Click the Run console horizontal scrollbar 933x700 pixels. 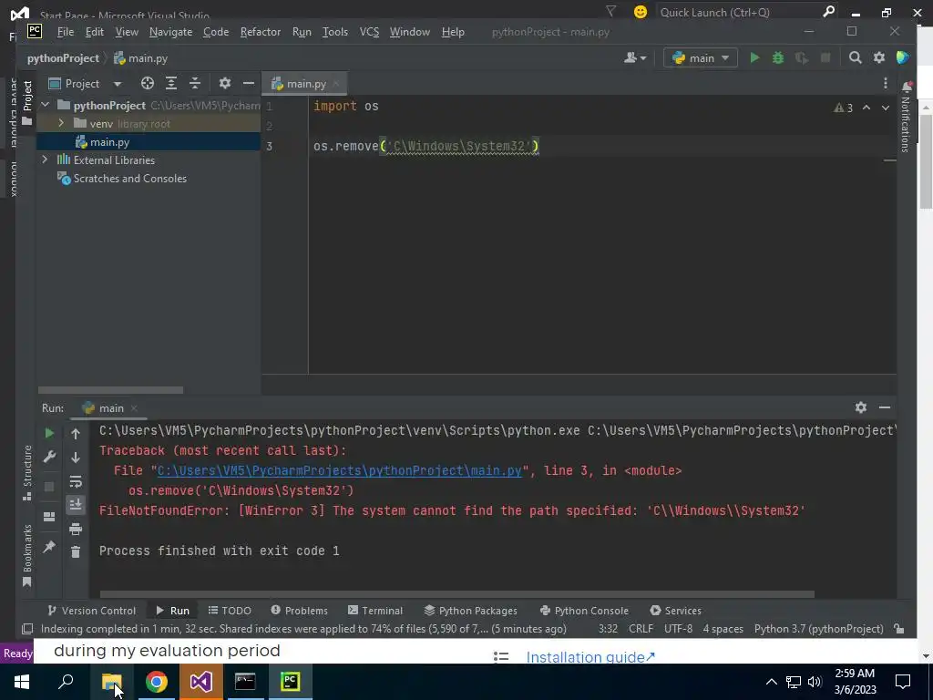(x=457, y=594)
